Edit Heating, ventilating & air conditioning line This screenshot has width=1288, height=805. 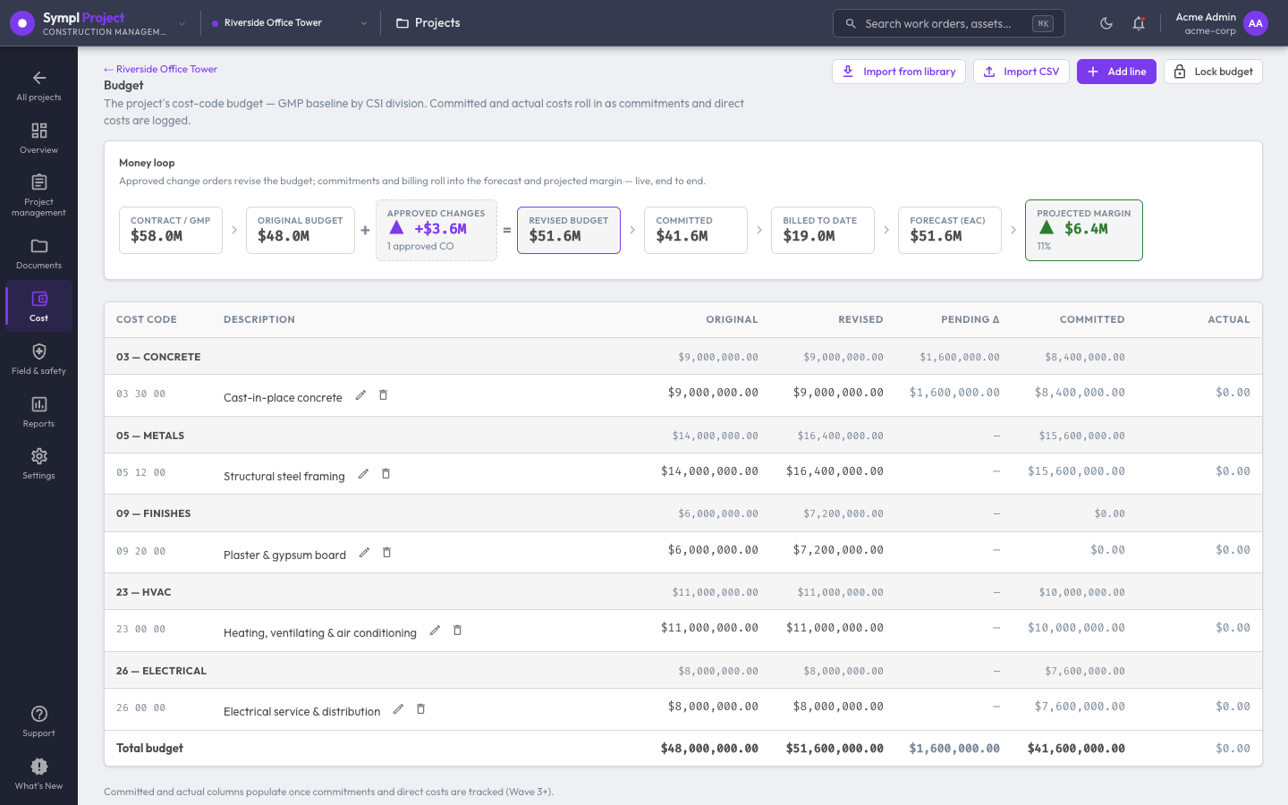coord(435,631)
